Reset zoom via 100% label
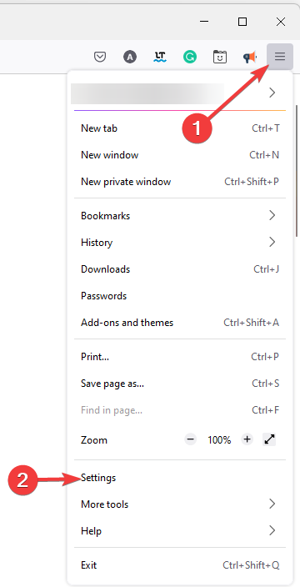Viewport: 300px width, 587px height. coord(219,440)
